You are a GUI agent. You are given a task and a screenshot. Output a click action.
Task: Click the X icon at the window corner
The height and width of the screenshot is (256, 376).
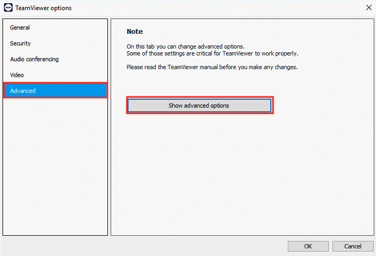(369, 8)
